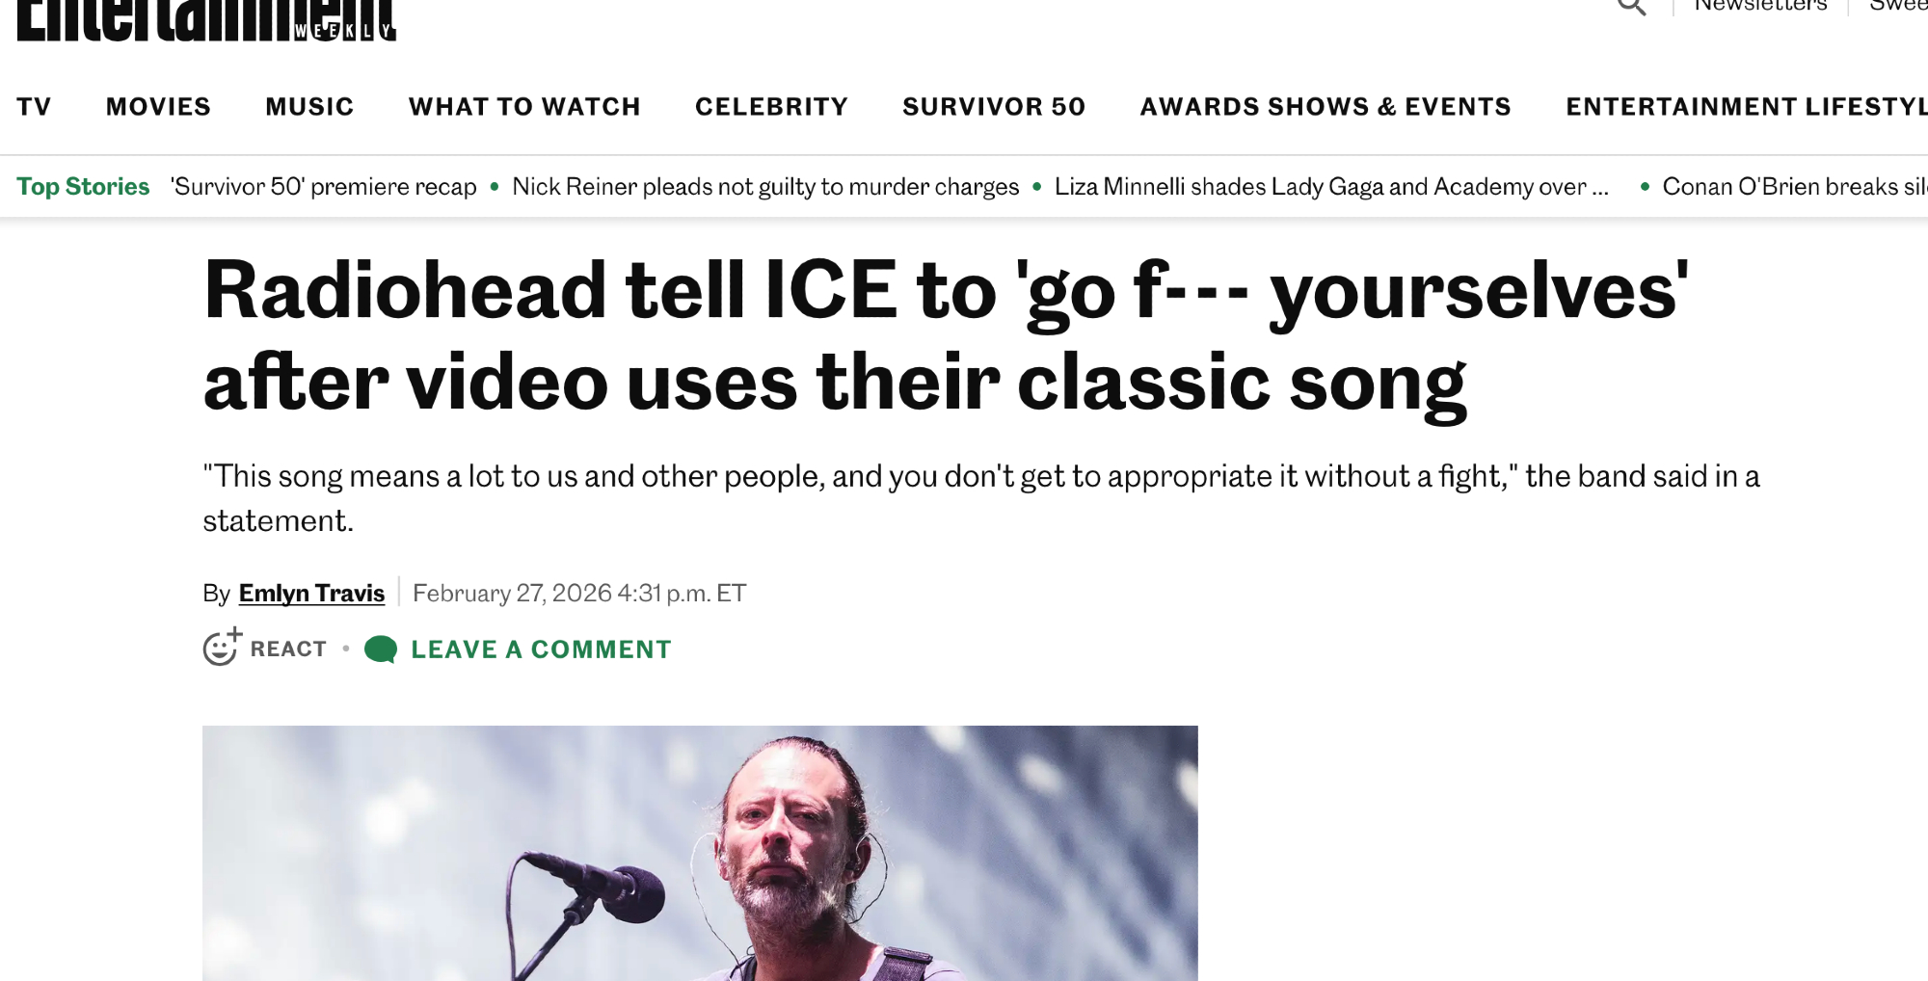This screenshot has width=1928, height=981.
Task: Read 'Survivor 50' premiere recap story
Action: coord(324,187)
